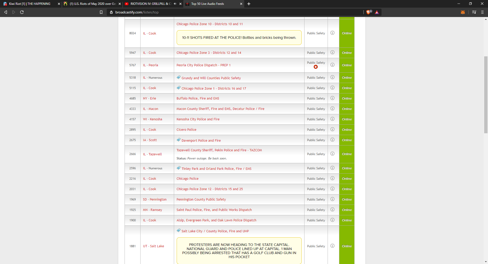Show info for Peoria City Police Dispatch

(x=332, y=65)
